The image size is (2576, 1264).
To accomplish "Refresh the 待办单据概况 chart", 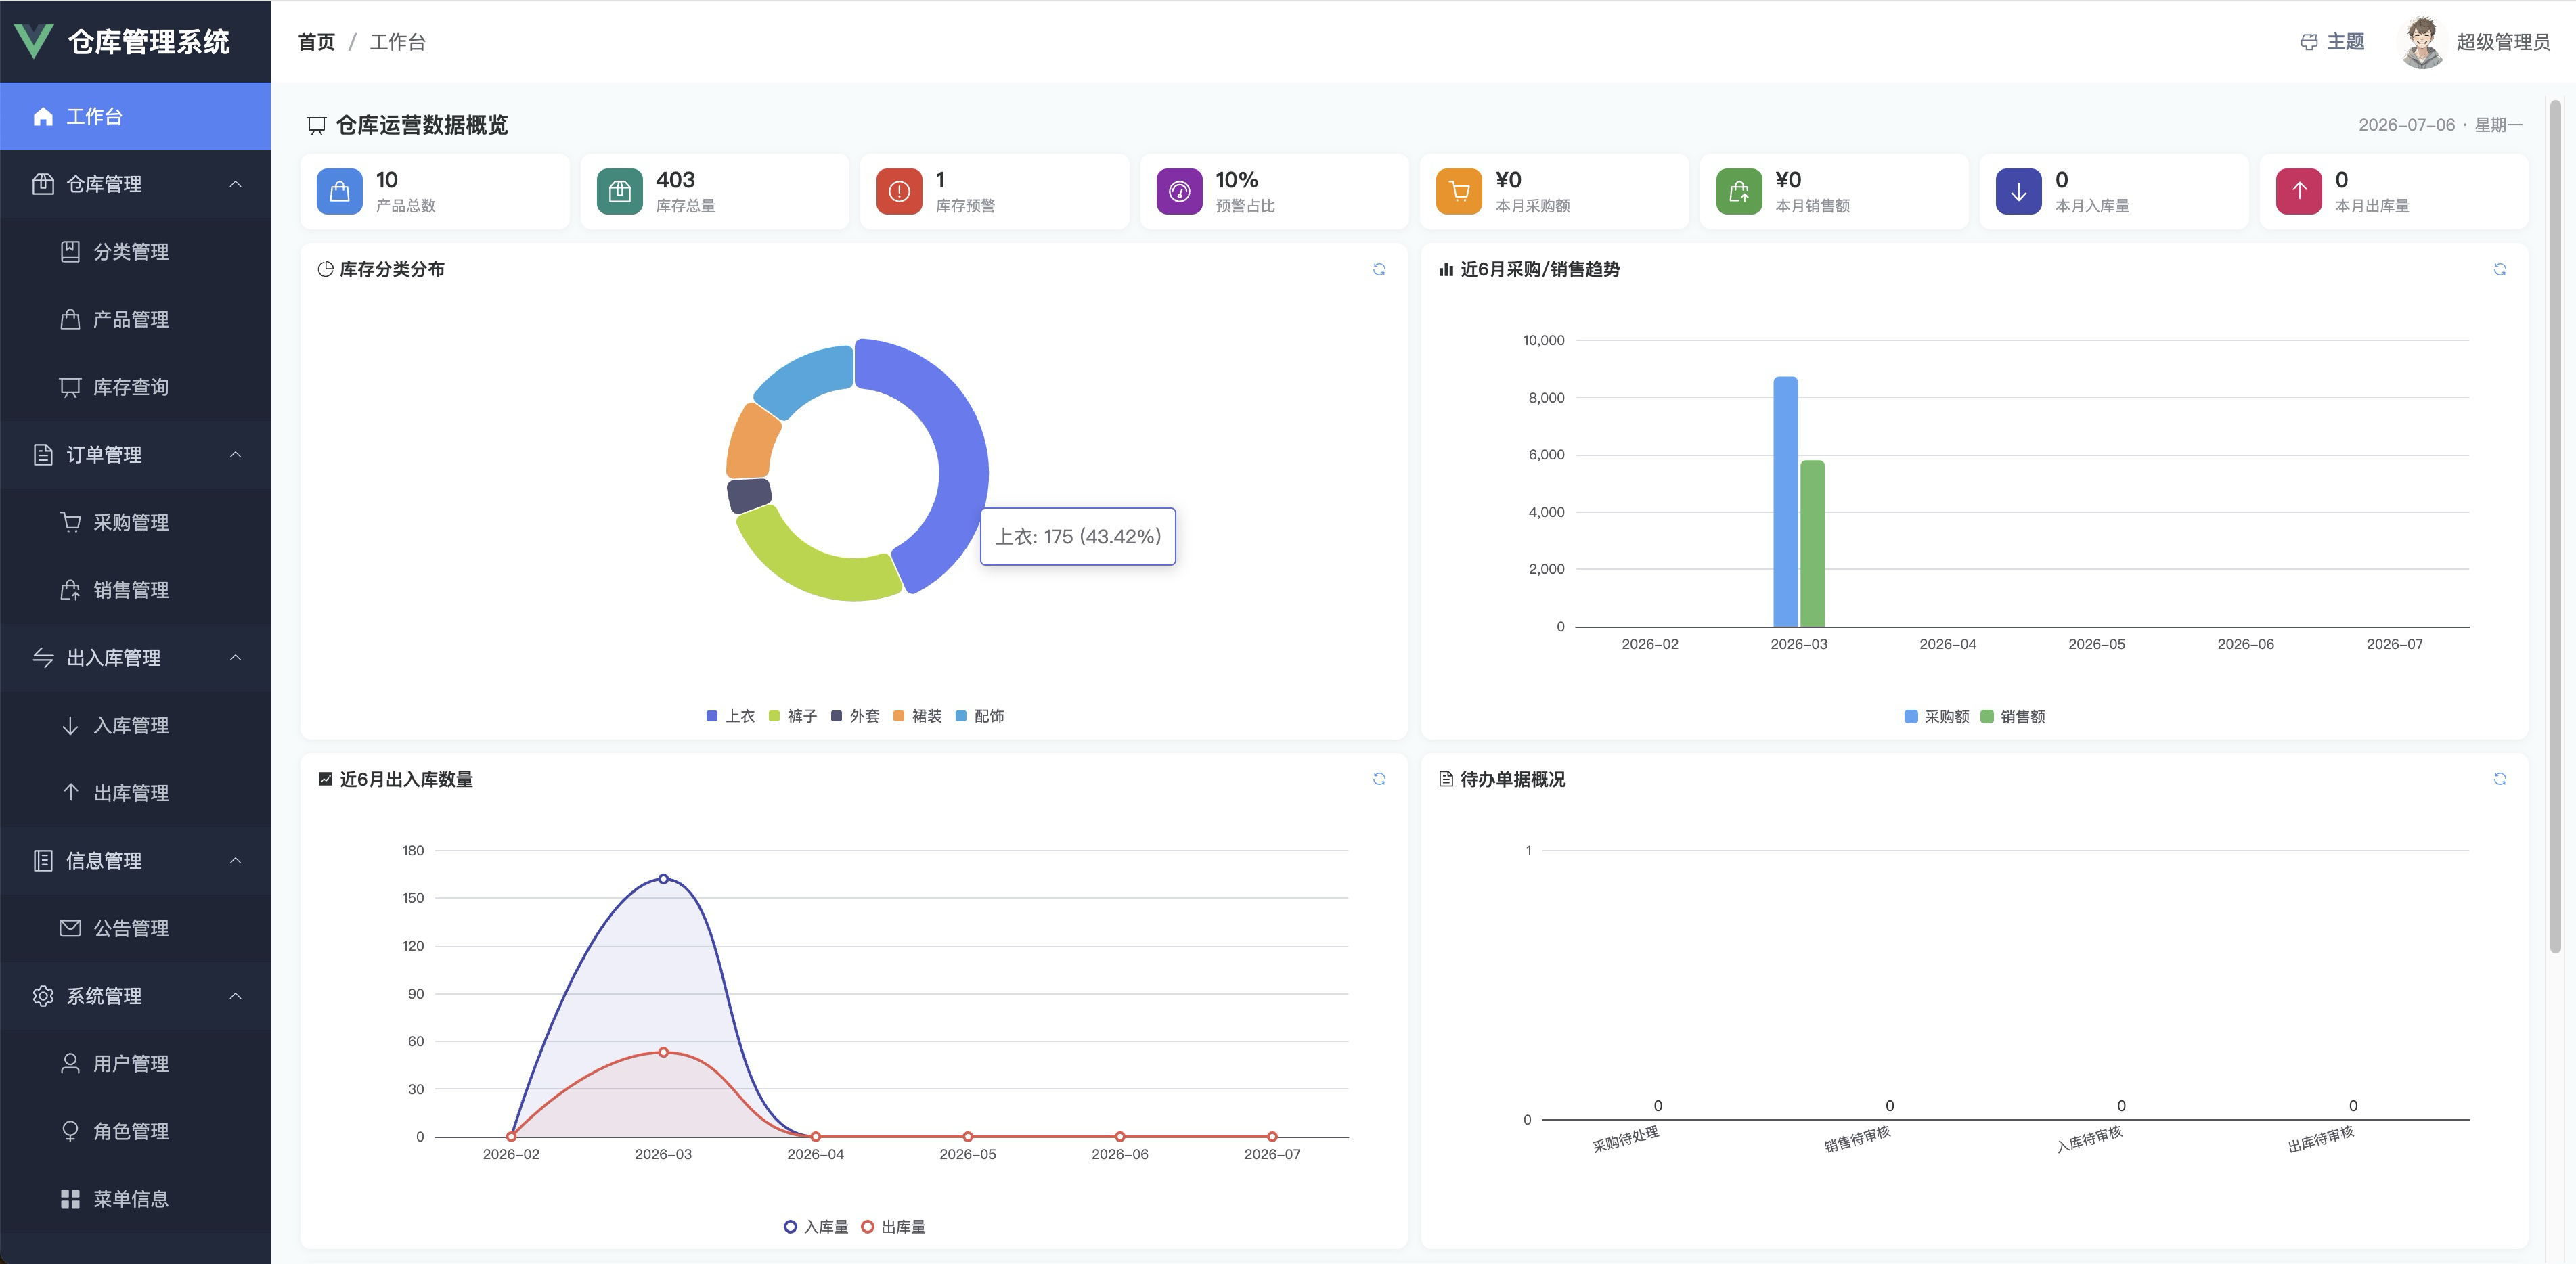I will 2499,779.
